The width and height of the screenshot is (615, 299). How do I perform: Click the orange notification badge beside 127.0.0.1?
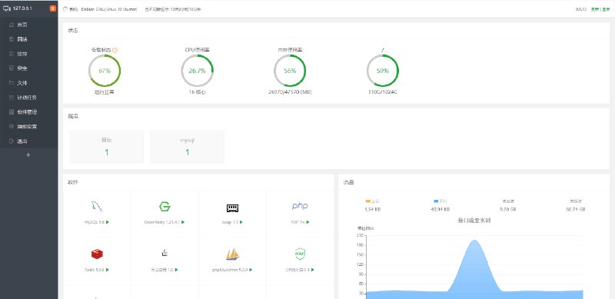(x=53, y=8)
